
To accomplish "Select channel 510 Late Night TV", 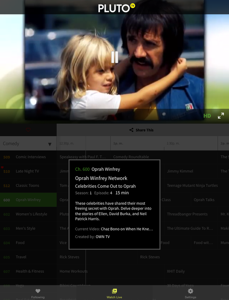I will pyautogui.click(x=28, y=171).
